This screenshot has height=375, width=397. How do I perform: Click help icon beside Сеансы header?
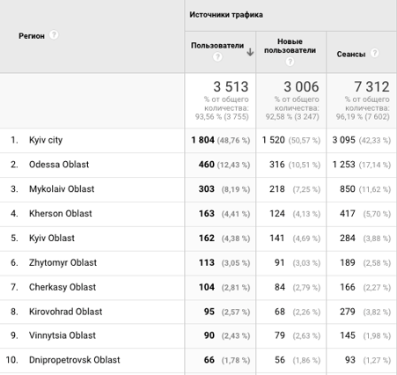374,53
